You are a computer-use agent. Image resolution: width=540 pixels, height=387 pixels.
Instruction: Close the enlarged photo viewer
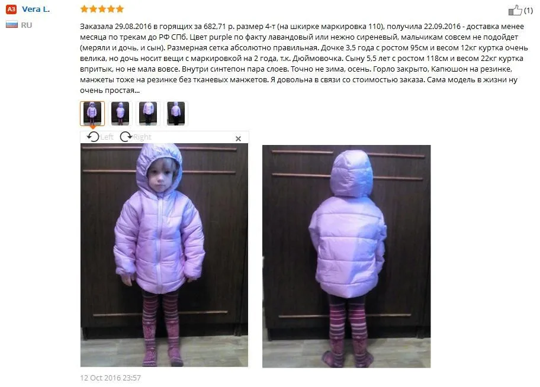tap(238, 138)
